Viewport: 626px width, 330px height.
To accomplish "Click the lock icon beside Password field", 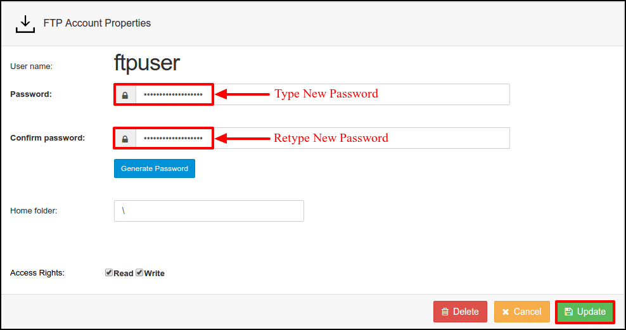I will (125, 95).
